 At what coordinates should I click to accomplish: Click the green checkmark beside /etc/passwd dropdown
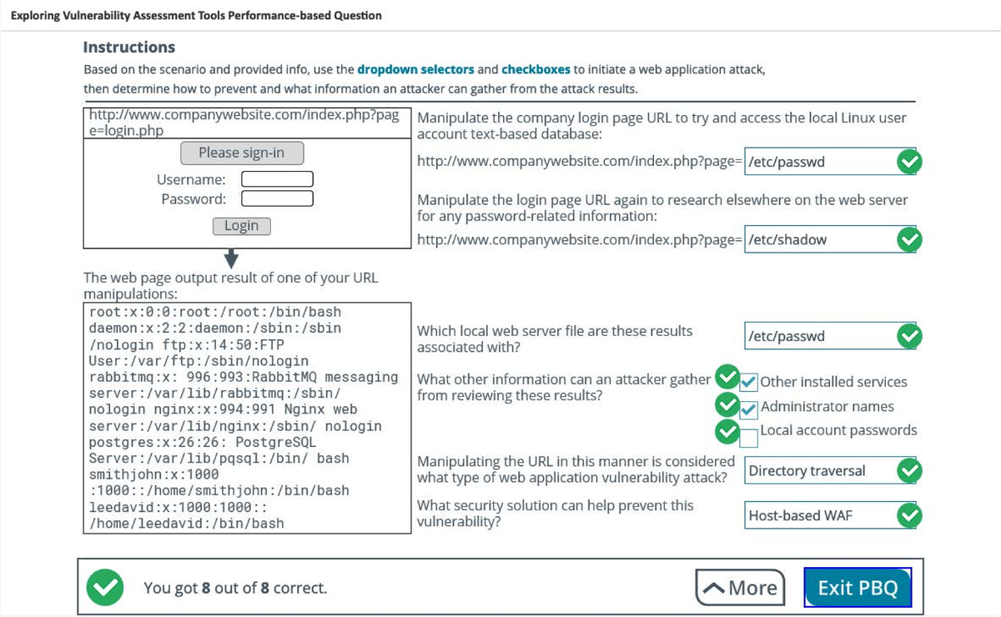point(910,161)
